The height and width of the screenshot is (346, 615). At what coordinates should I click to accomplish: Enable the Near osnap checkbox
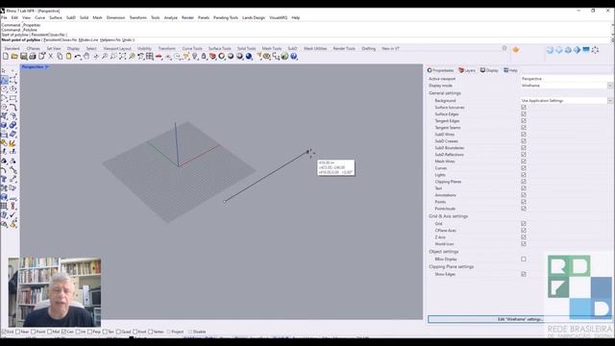[x=18, y=332]
